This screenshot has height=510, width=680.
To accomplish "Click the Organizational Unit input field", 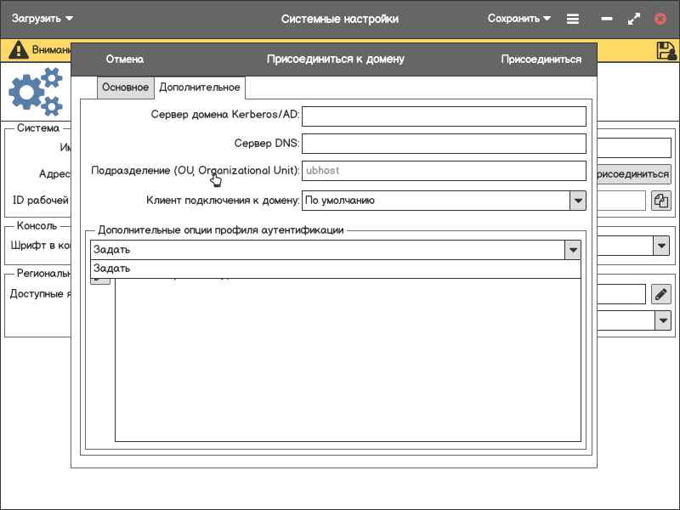I will [444, 171].
